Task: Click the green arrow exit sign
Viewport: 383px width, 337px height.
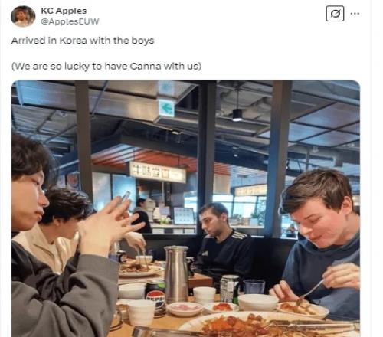Action: pos(166,108)
